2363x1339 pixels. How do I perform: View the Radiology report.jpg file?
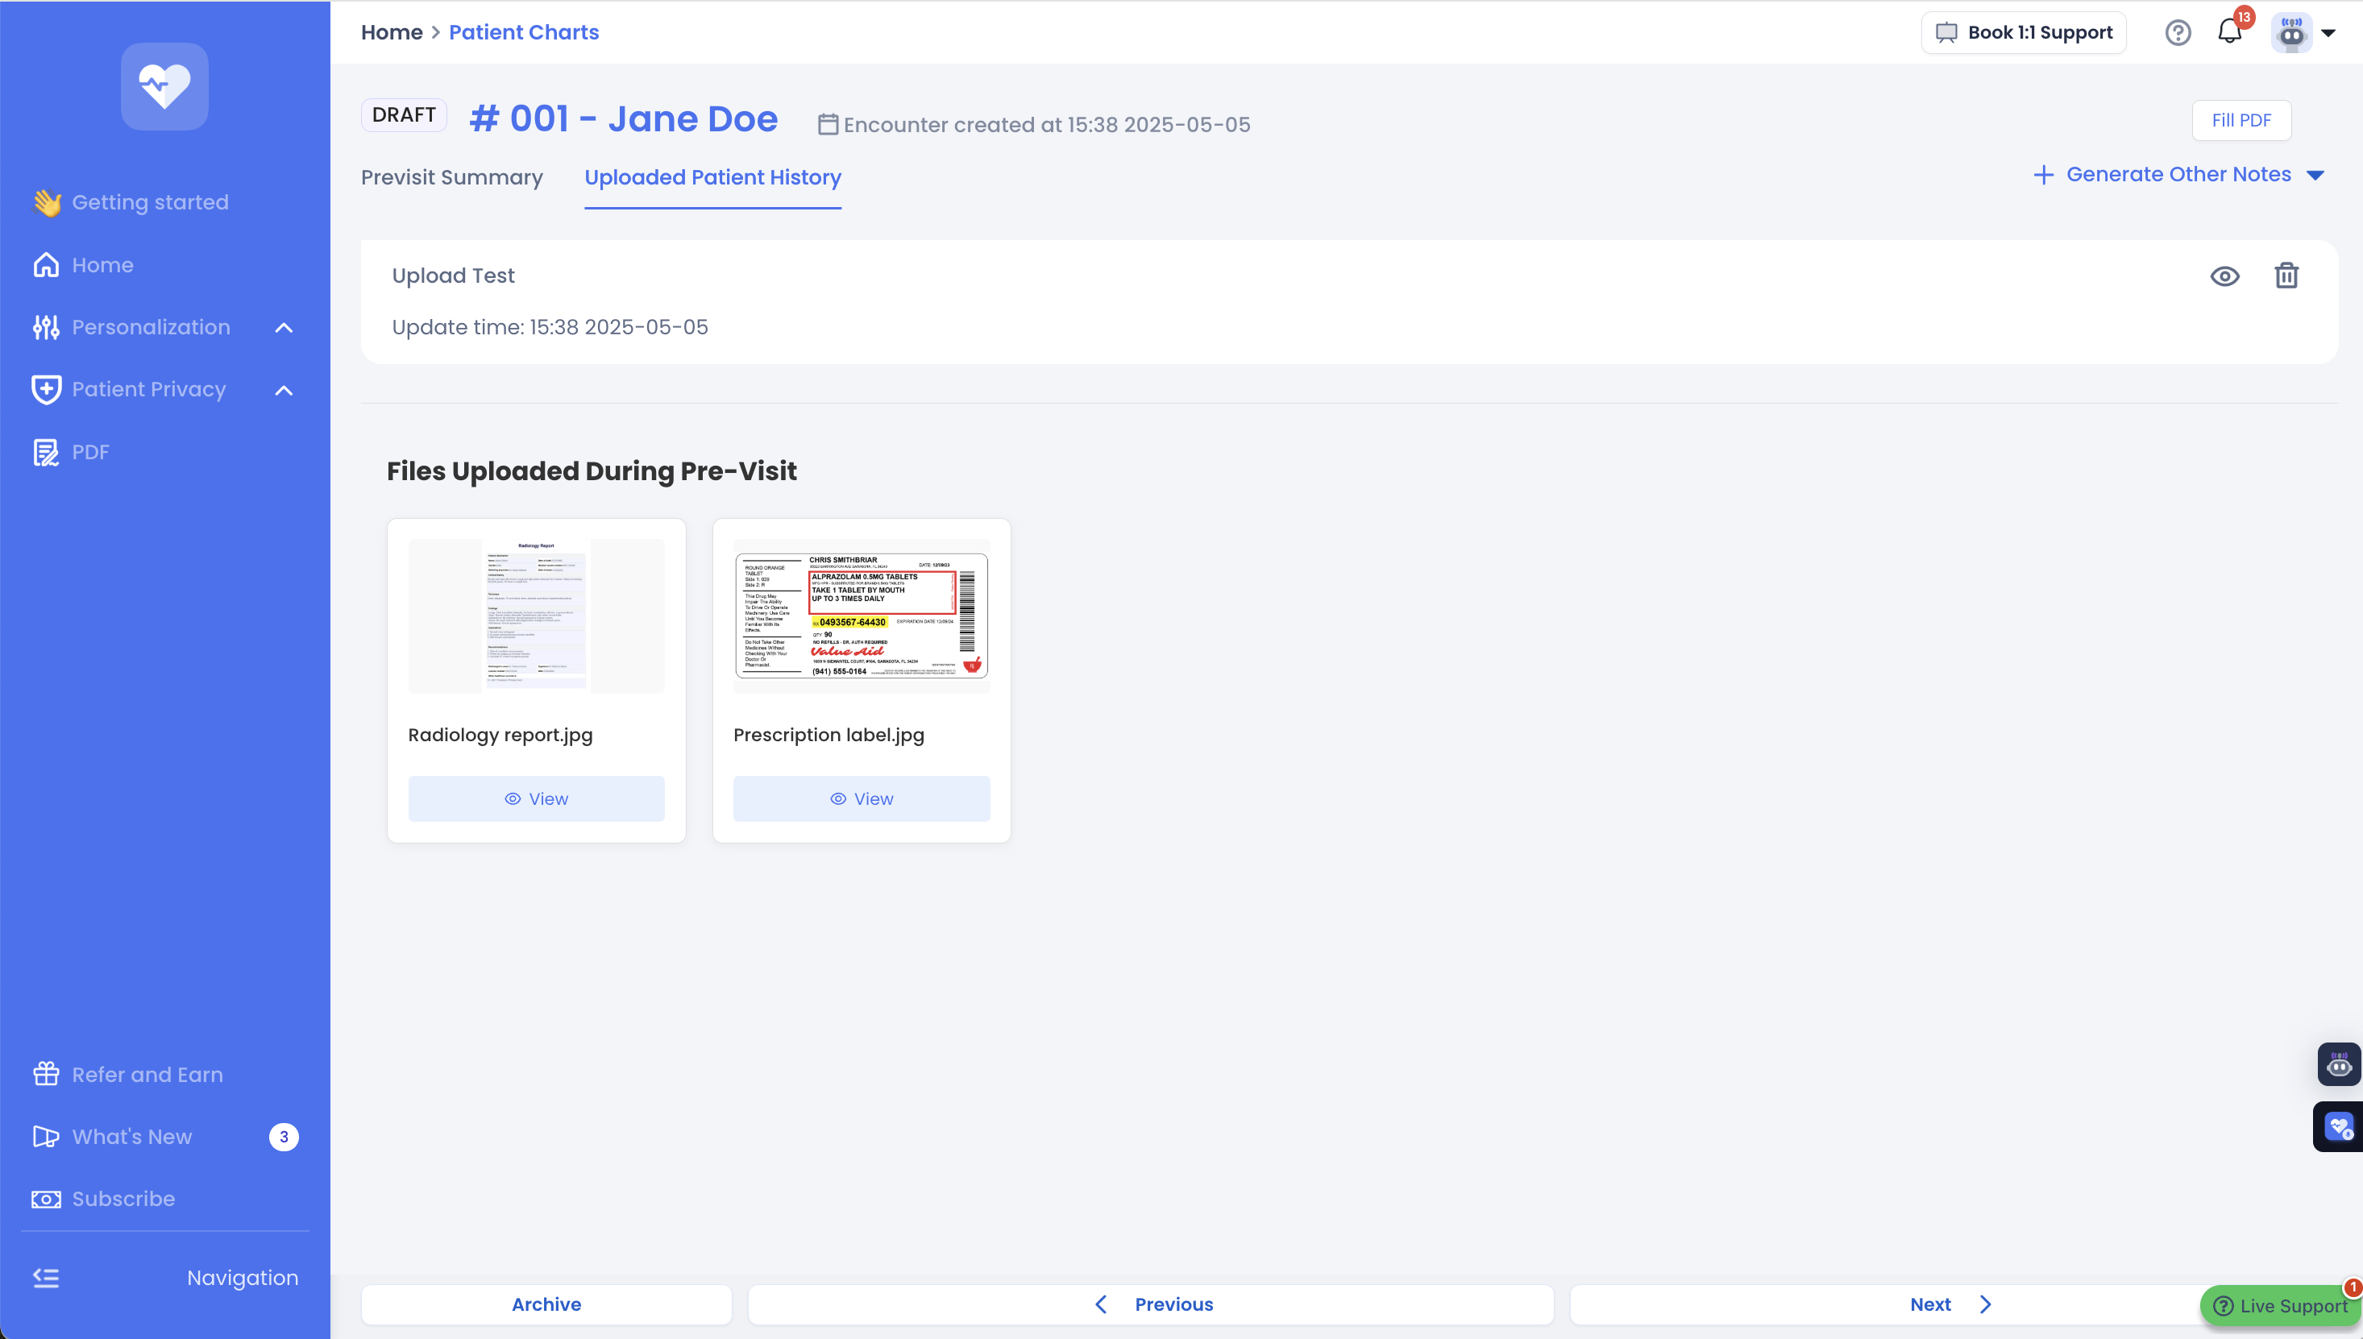536,798
